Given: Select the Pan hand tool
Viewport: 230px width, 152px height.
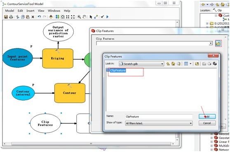Looking at the screenshot, I should [84, 17].
